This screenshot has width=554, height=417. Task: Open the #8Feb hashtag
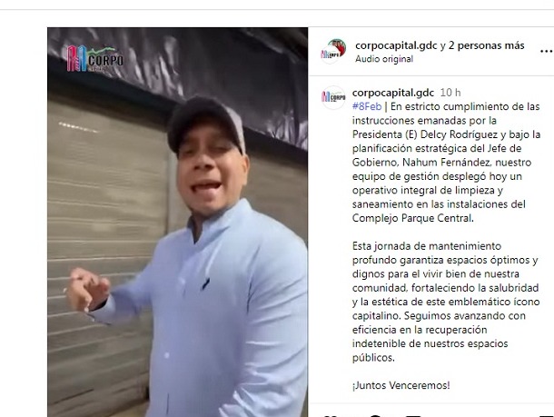(367, 106)
